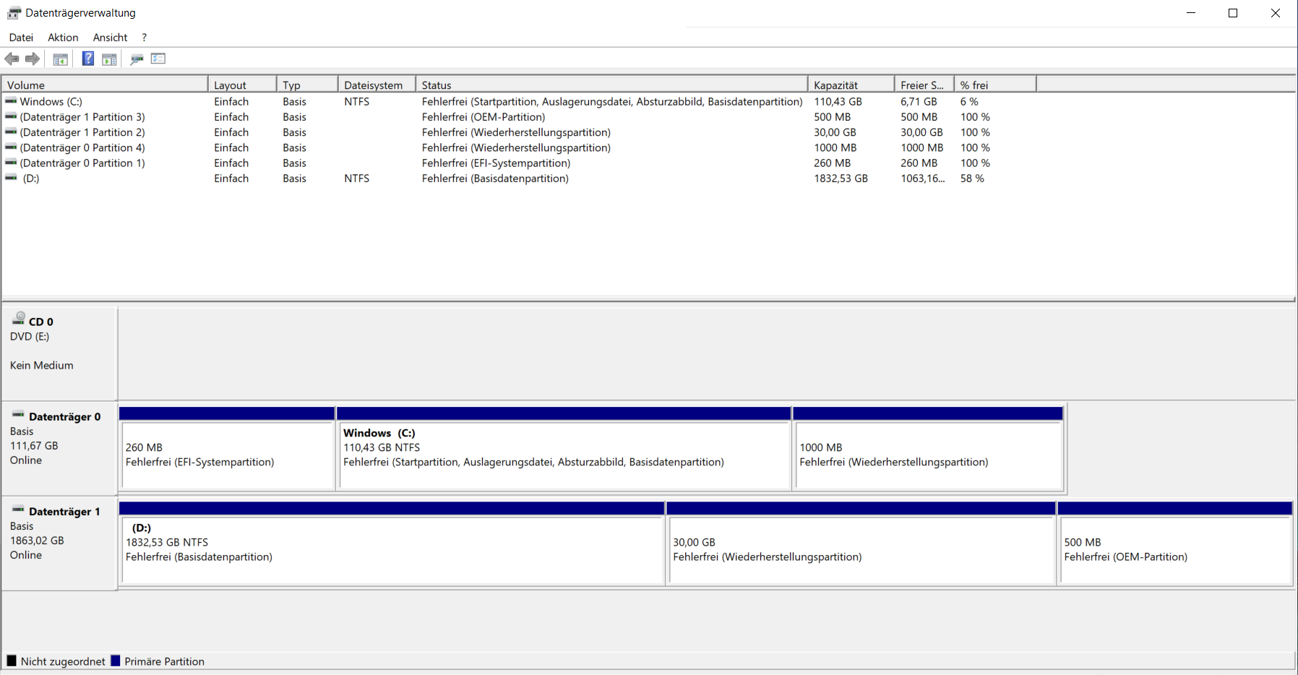1298x675 pixels.
Task: Click Datenträgerverwaltung title bar app icon
Action: (x=14, y=13)
